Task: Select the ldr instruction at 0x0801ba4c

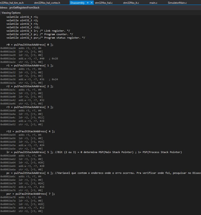Action: 22,117
